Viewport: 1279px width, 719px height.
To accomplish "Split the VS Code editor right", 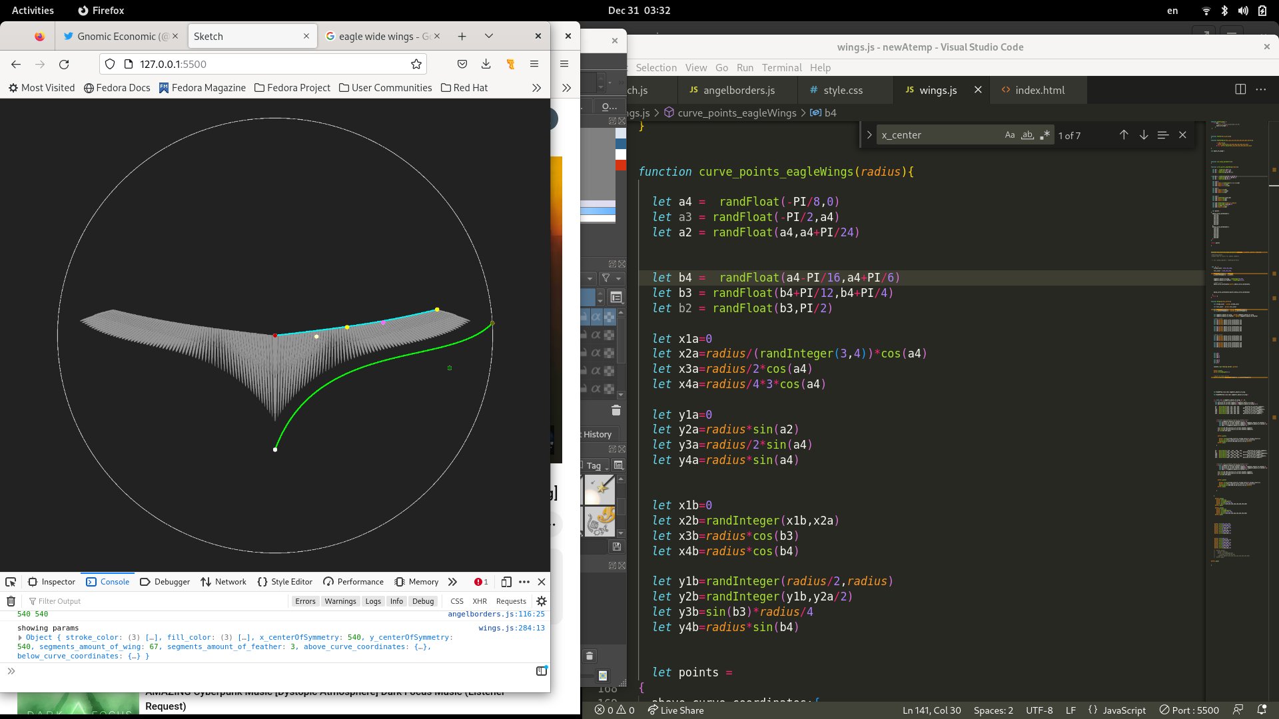I will pos(1240,89).
